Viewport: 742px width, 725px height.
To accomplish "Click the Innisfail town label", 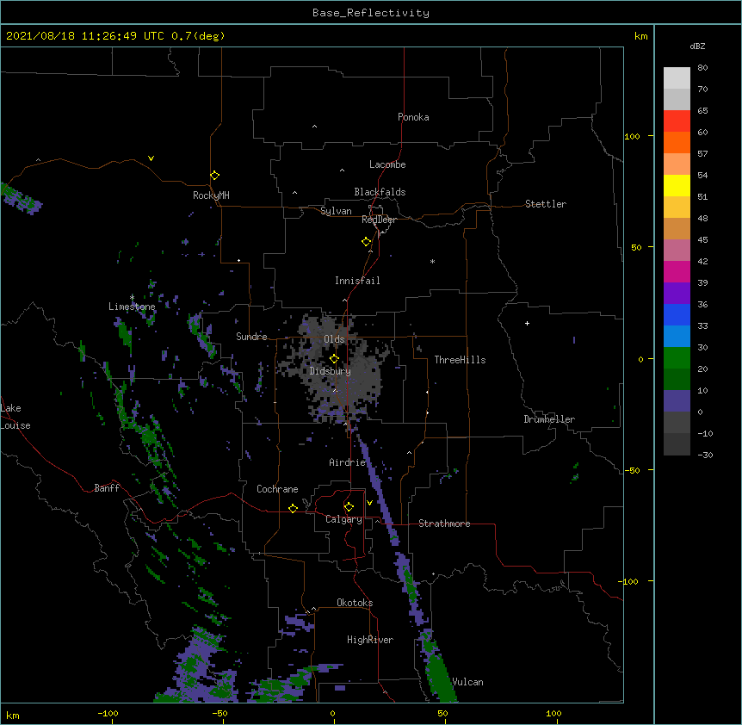I will pos(357,281).
